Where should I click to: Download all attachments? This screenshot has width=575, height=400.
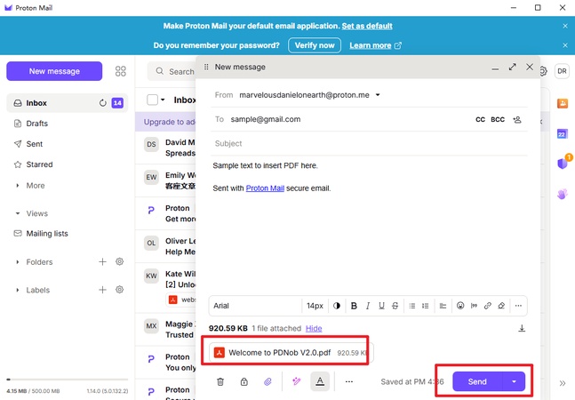point(522,328)
